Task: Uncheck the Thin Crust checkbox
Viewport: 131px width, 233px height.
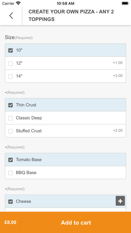Action: click(x=11, y=105)
